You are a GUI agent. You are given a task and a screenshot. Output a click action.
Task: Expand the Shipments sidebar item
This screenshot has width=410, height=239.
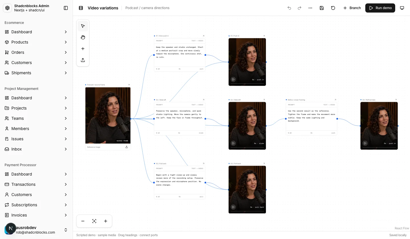click(x=36, y=73)
